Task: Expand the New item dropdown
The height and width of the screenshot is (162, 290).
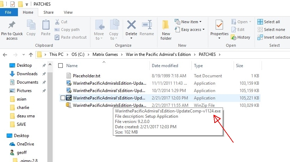Action: coord(200,22)
